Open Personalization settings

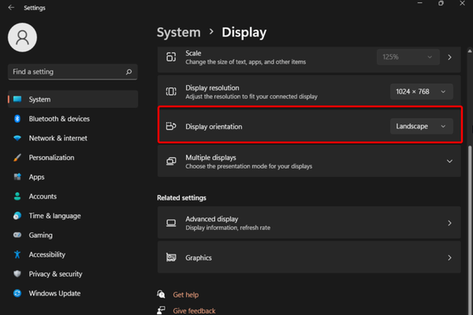pyautogui.click(x=73, y=157)
